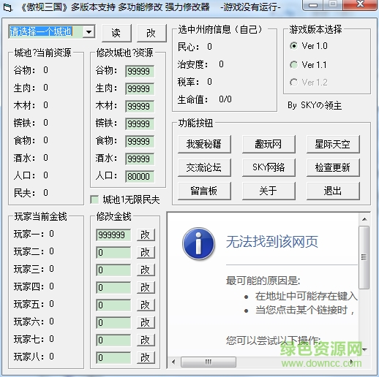379x377 pixels.
Task: Open the SKY网络 button
Action: (x=269, y=167)
